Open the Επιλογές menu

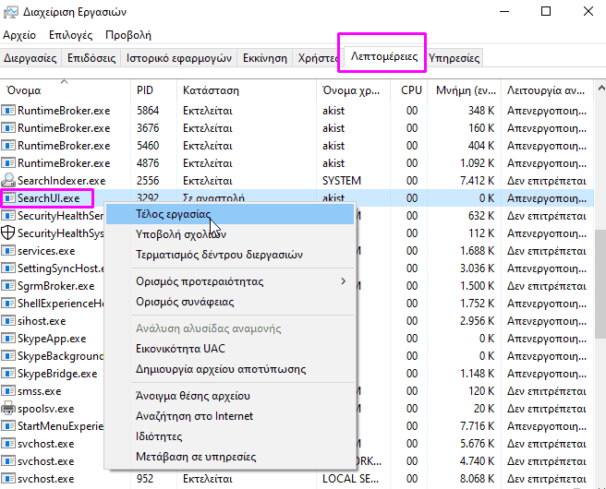pyautogui.click(x=71, y=35)
